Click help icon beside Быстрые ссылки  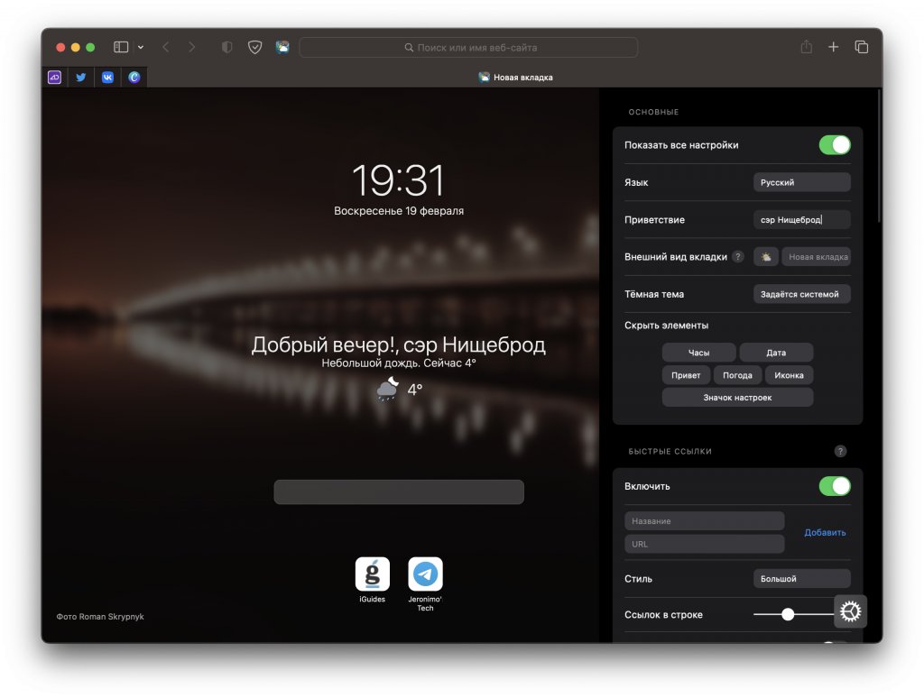pyautogui.click(x=840, y=451)
